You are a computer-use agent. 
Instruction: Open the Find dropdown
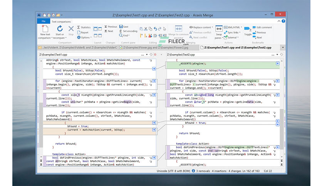(124, 35)
